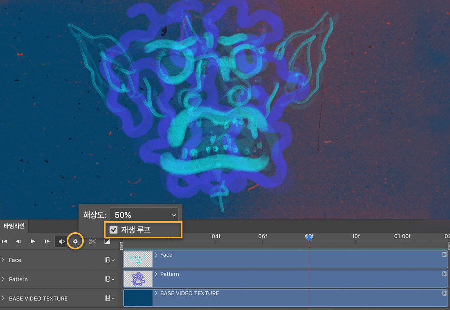450x310 pixels.
Task: Click 06f on the time ruler
Action: [263, 236]
